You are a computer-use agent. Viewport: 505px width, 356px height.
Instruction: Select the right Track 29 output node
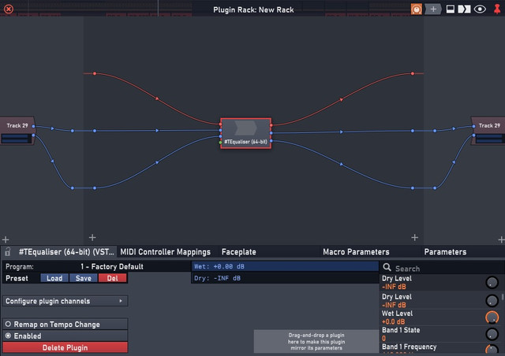488,131
